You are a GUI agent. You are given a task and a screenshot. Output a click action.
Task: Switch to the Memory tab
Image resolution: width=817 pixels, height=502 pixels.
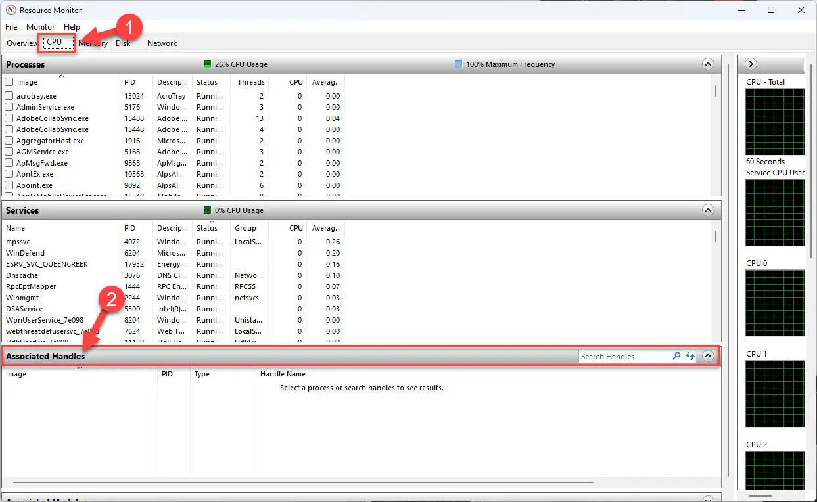click(x=93, y=43)
